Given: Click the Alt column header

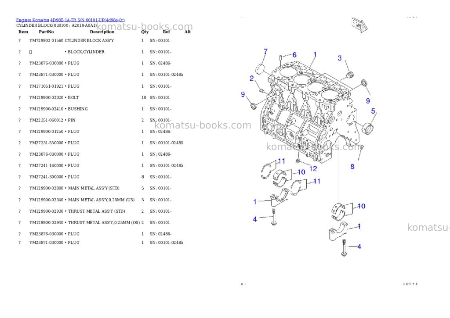Looking at the screenshot, I should 188,32.
